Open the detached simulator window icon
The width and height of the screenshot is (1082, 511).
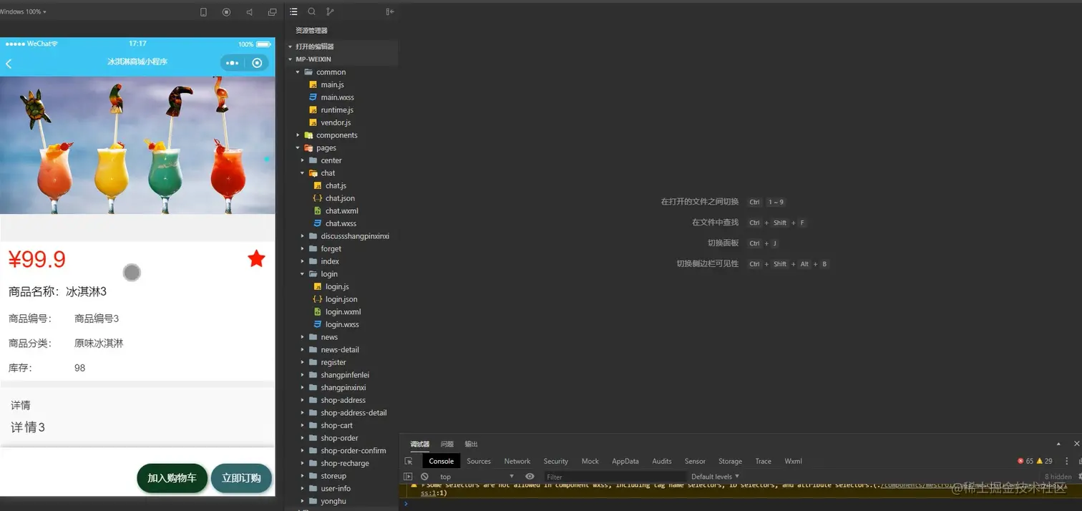coord(272,12)
